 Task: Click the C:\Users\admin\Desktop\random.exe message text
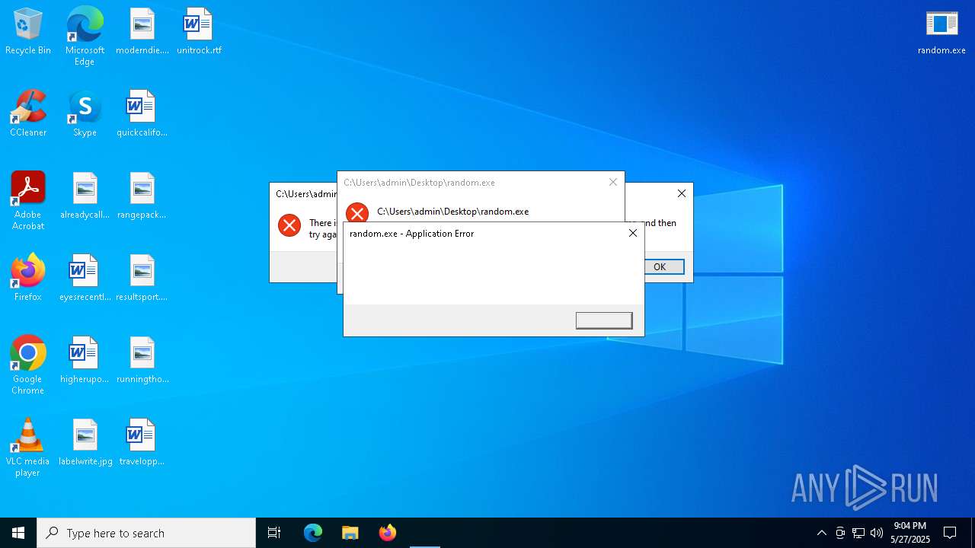click(x=452, y=212)
